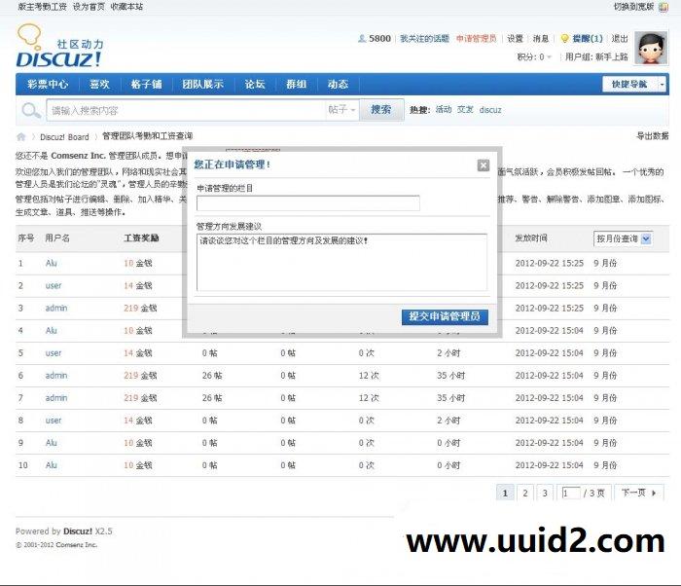Open the 设置 link
The height and width of the screenshot is (586, 681).
pos(515,39)
